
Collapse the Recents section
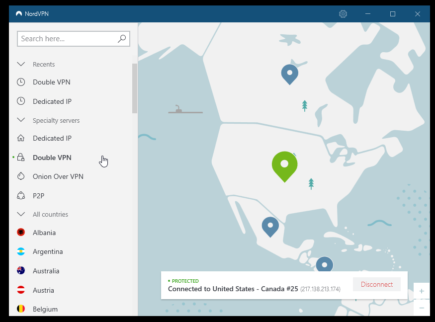pos(21,64)
